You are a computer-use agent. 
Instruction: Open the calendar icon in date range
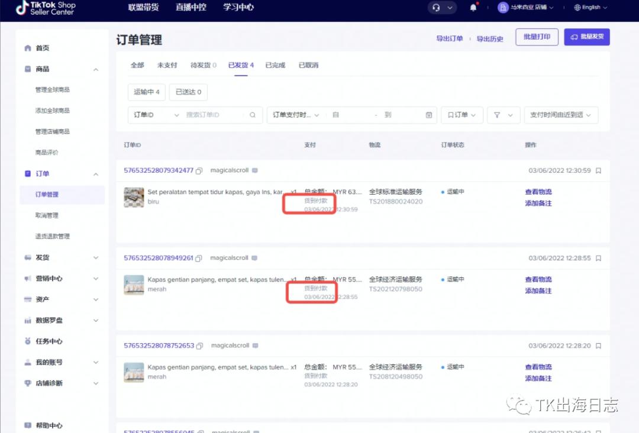(x=429, y=115)
